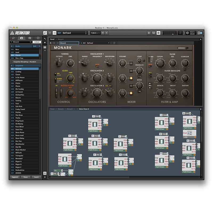This screenshot has height=213, width=213.
Task: Pause via the bottom-left sidebar pause icon
Action: pyautogui.click(x=45, y=177)
